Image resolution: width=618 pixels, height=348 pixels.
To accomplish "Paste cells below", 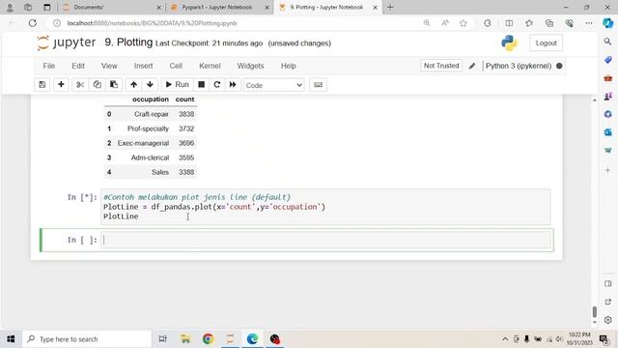I will pyautogui.click(x=114, y=85).
